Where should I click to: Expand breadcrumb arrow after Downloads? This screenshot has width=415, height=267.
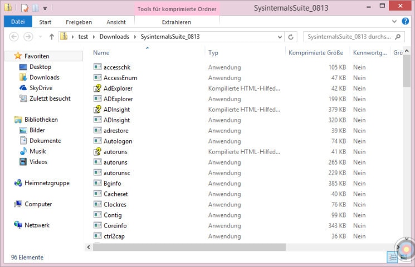tap(135, 37)
